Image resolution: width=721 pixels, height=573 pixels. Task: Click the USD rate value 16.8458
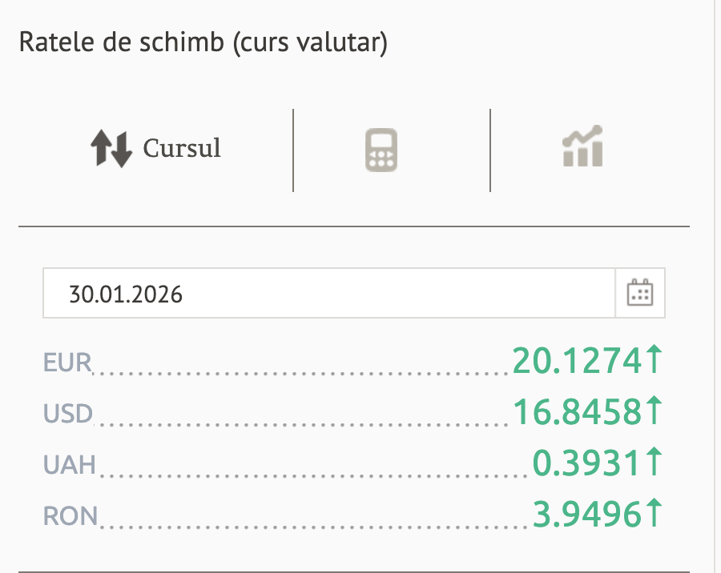(577, 412)
